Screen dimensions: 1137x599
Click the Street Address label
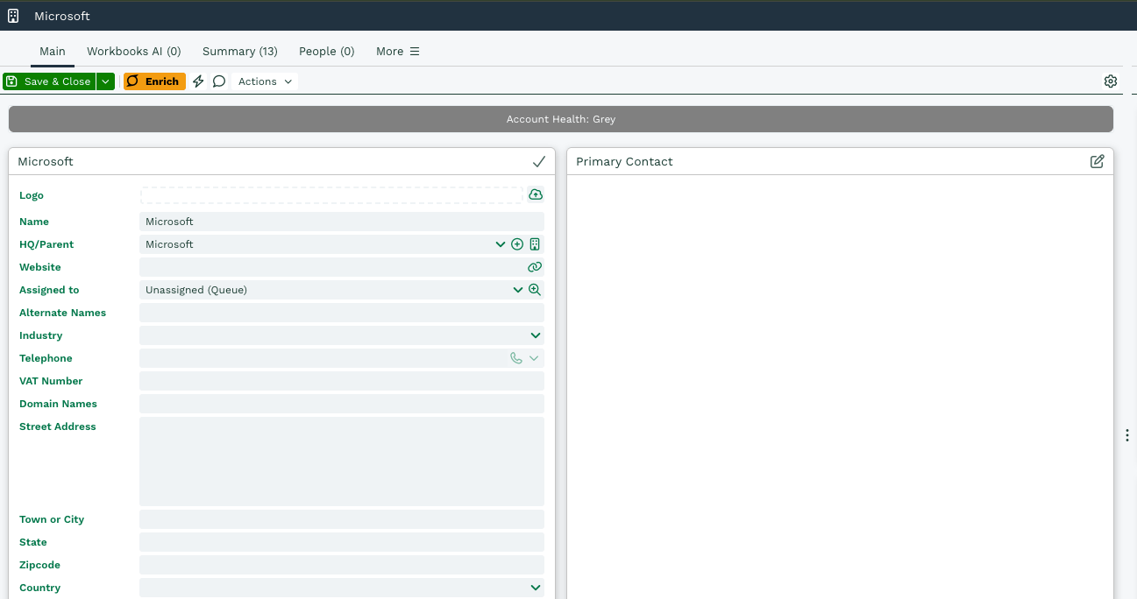point(58,426)
